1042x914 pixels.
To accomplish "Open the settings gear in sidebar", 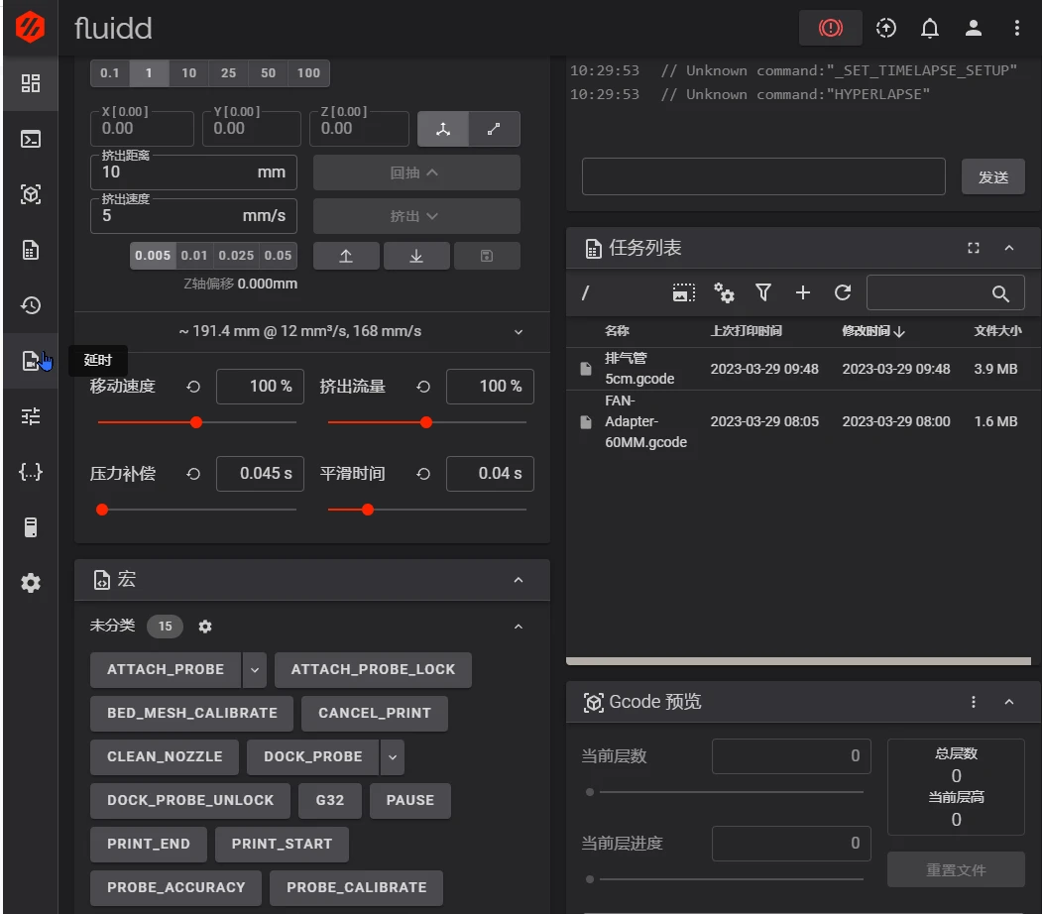I will 31,583.
